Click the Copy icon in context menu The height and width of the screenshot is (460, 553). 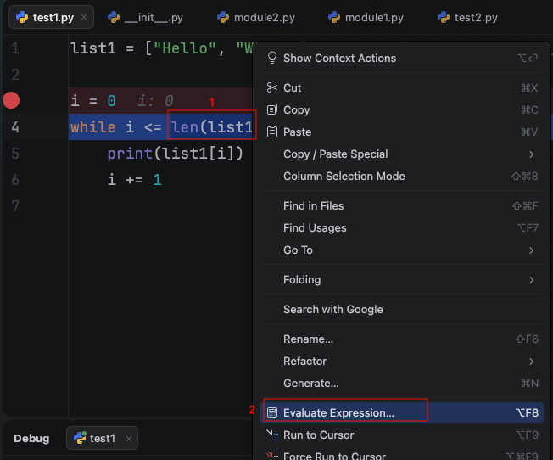pos(272,109)
